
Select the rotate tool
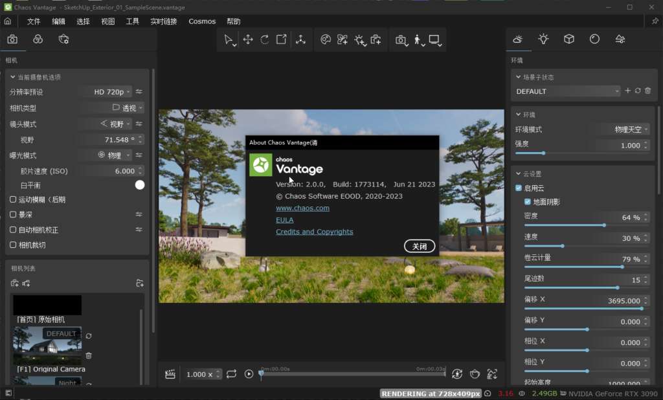(265, 39)
